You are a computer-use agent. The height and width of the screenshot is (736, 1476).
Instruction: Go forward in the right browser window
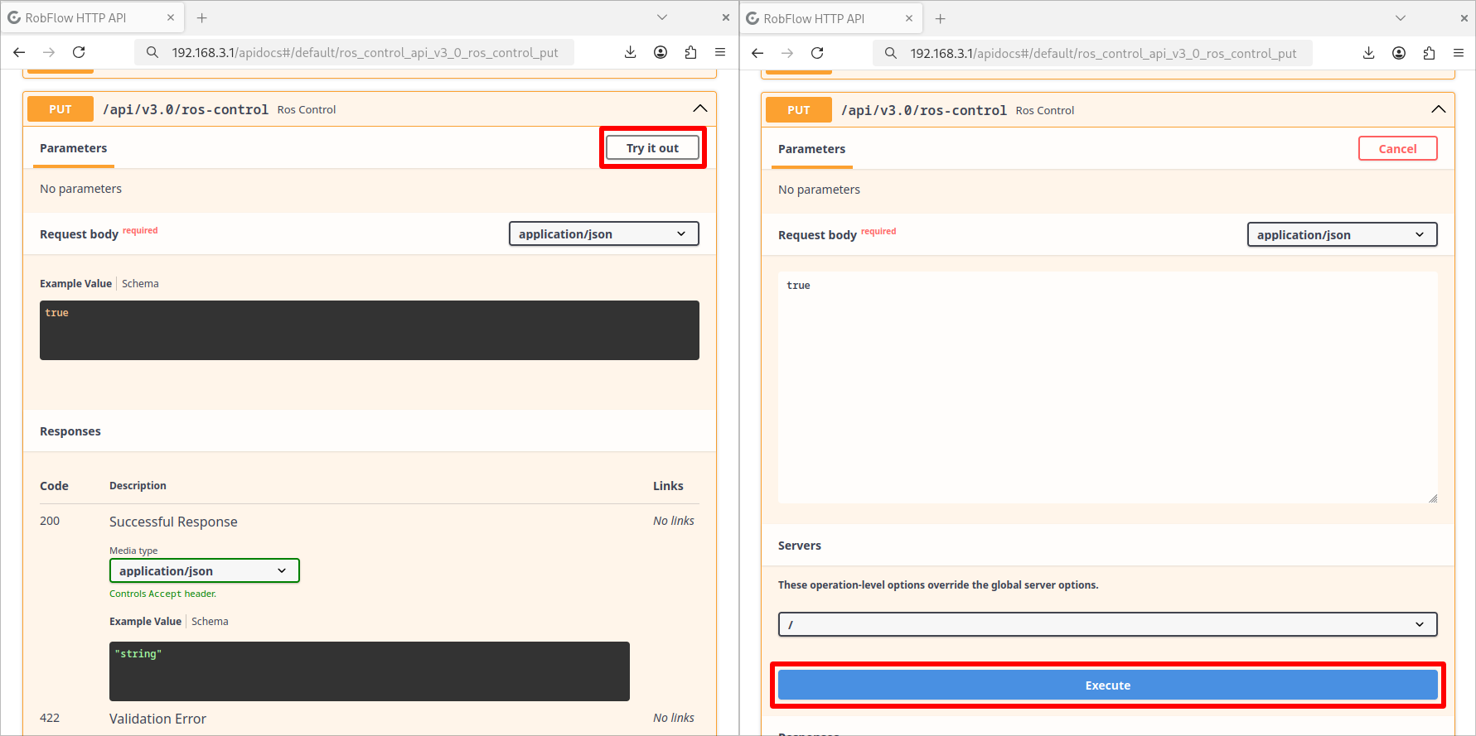[x=787, y=53]
